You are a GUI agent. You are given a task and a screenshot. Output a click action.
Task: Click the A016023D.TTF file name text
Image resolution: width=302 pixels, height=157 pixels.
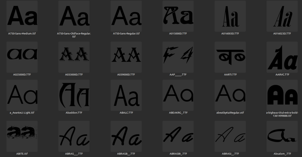282,33
